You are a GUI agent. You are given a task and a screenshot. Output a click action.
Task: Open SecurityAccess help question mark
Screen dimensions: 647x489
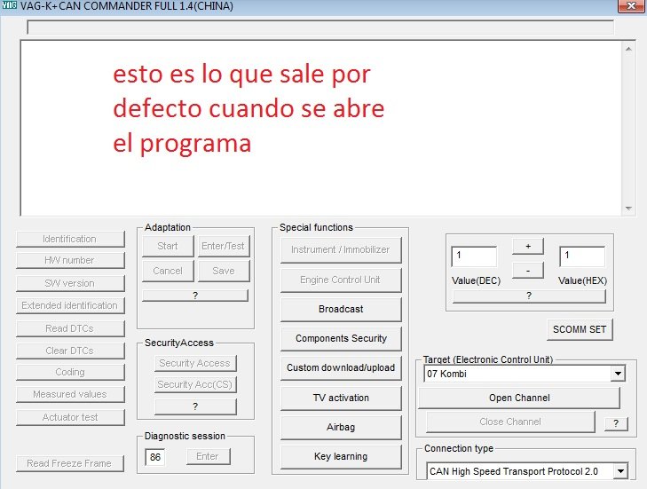click(195, 406)
